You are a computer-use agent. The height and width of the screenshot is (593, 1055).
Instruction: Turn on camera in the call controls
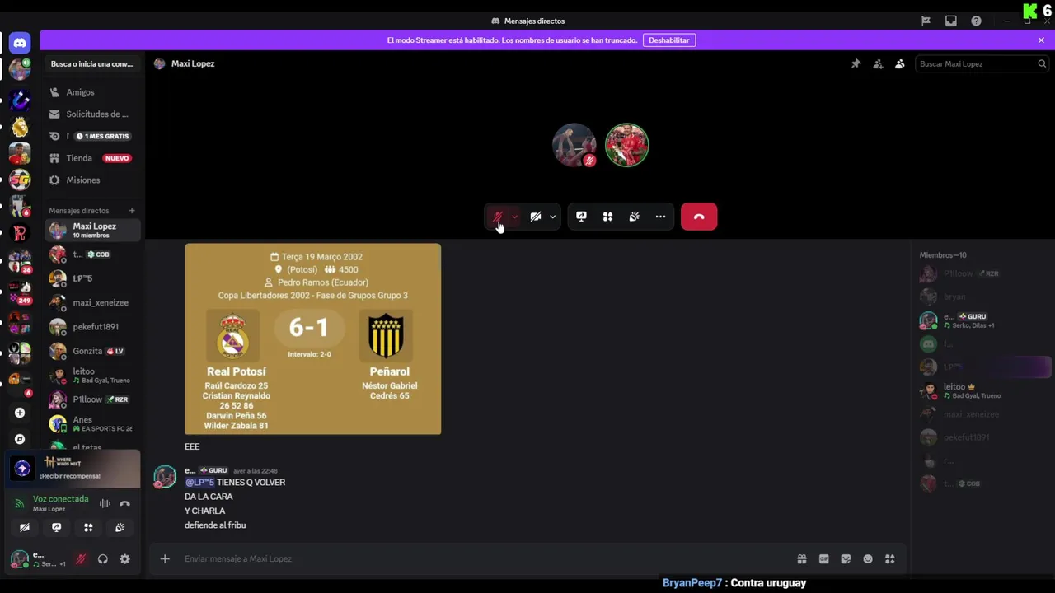point(536,217)
